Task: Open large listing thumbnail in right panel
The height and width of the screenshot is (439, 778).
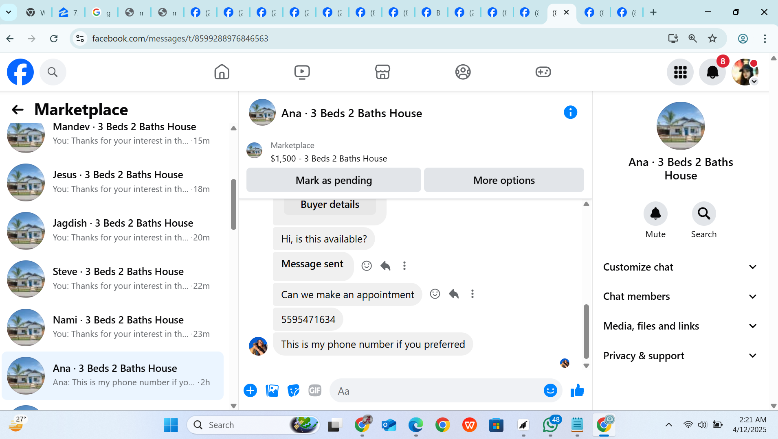Action: tap(681, 126)
